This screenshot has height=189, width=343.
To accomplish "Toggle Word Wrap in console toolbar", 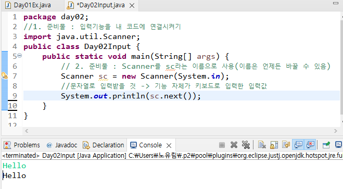I will 286,145.
